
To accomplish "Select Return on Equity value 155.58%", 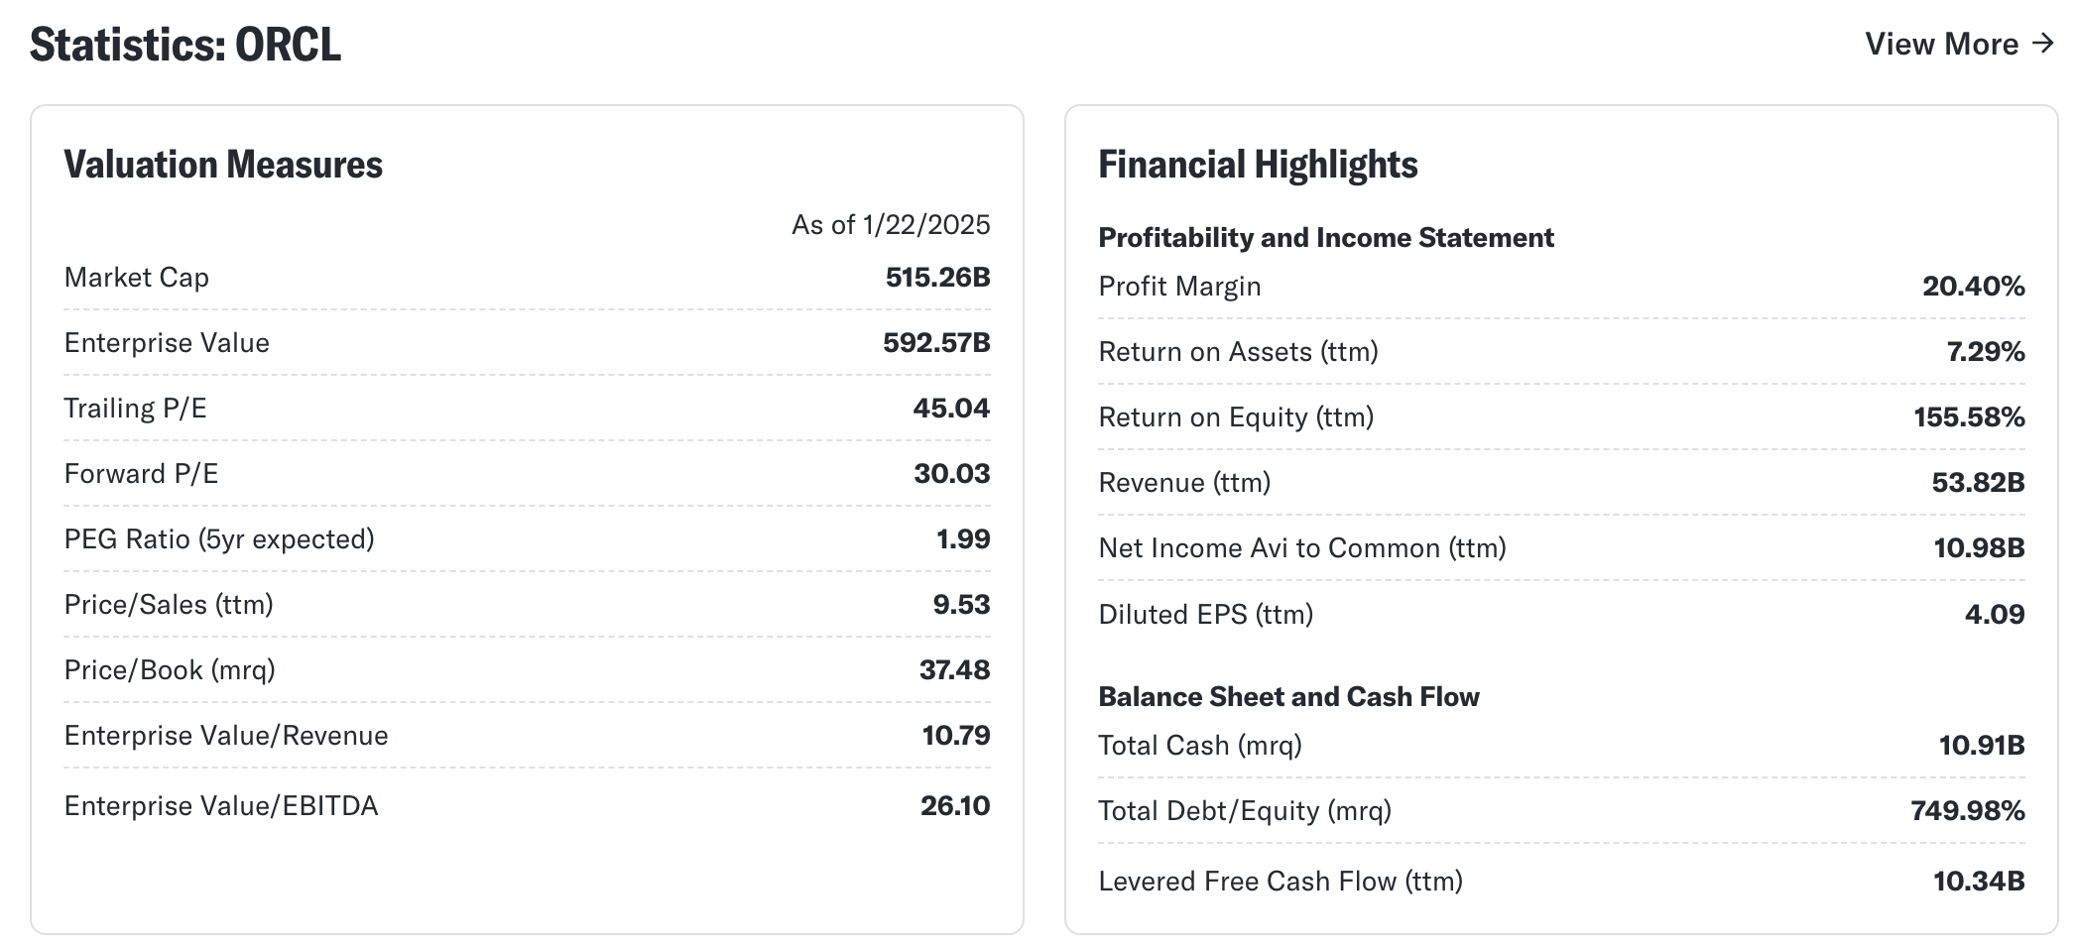I will tap(1969, 417).
